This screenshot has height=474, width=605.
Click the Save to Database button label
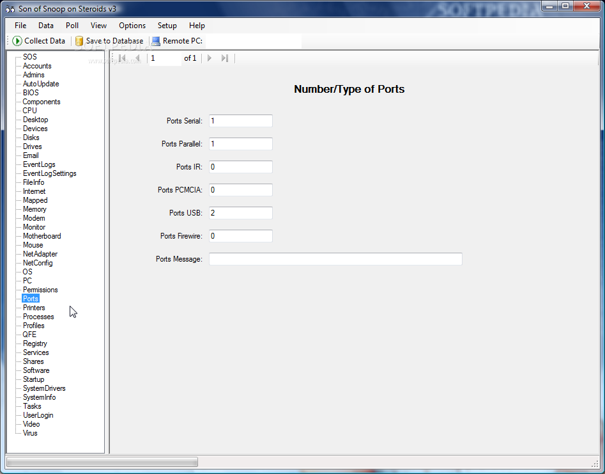click(x=114, y=41)
